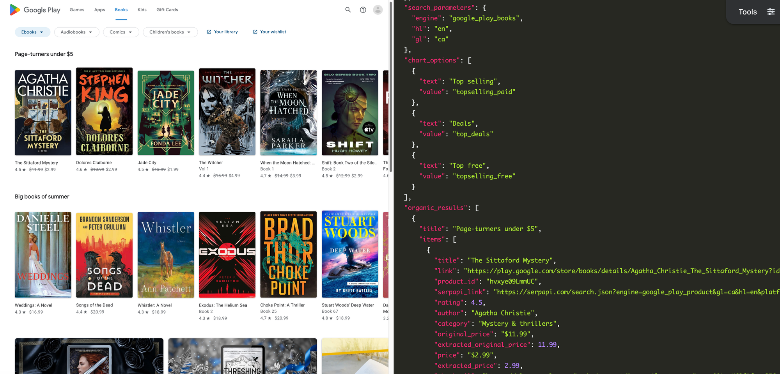Open the Gift Cards tab
The image size is (780, 374).
[167, 10]
